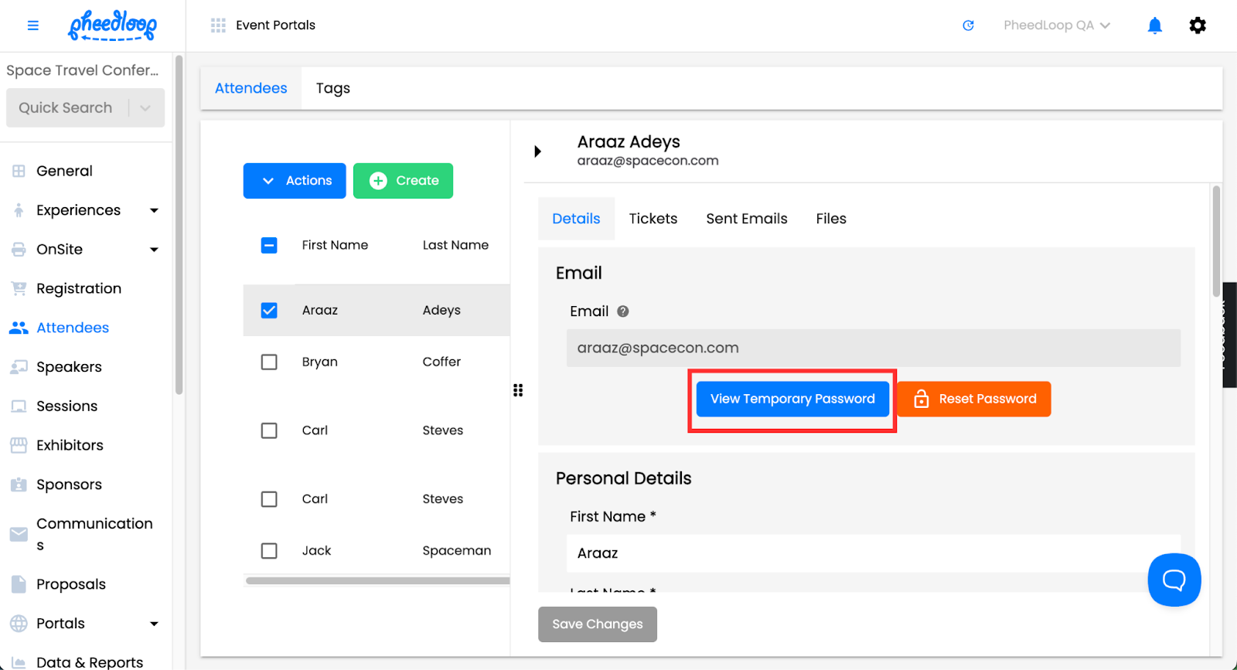This screenshot has height=670, width=1237.
Task: Click the PheedLoop logo
Action: (113, 26)
